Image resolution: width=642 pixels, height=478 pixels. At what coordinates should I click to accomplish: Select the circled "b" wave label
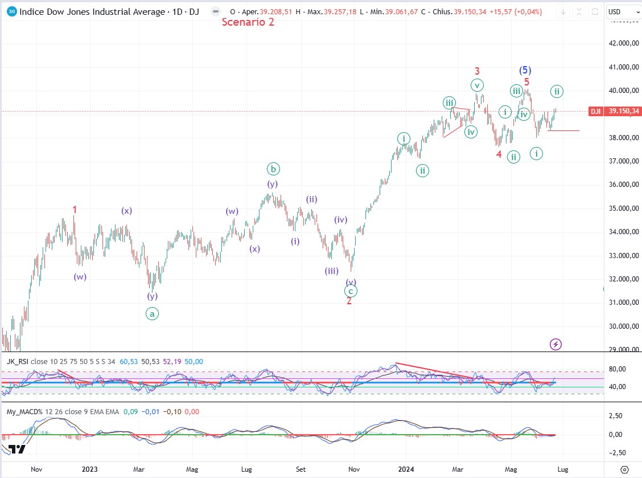coord(273,169)
